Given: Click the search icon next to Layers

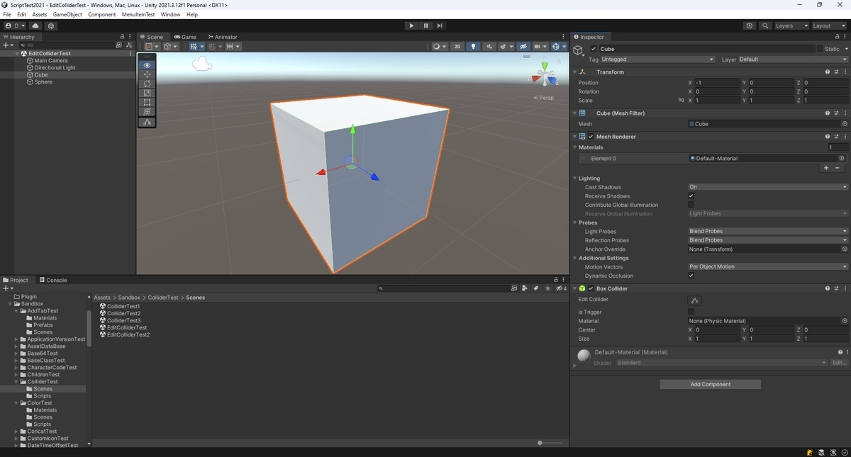Looking at the screenshot, I should [765, 25].
